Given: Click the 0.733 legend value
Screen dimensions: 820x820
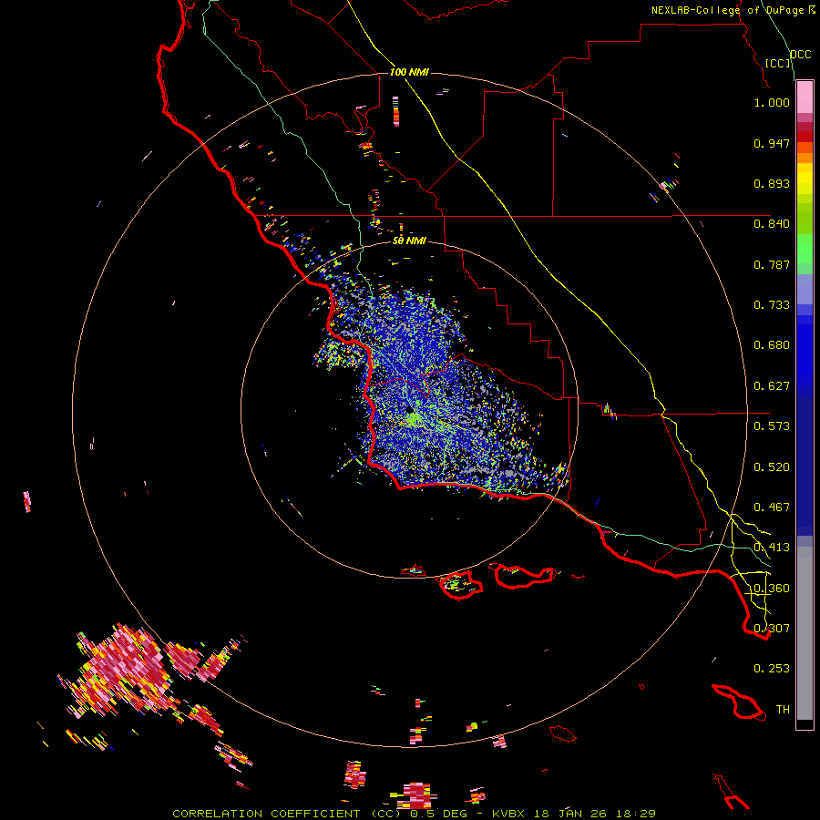Looking at the screenshot, I should pos(772,305).
